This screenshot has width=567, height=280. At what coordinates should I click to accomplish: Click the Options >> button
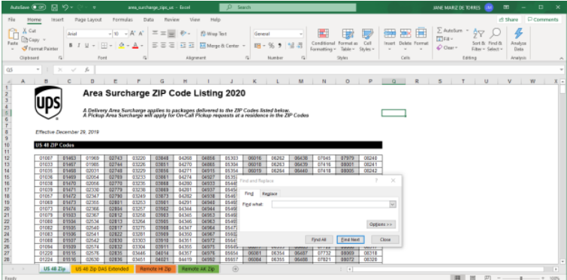[x=381, y=224]
